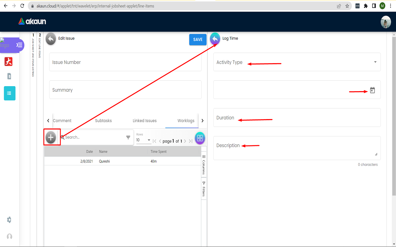Open Job Sheet Line Items Listing step 1
This screenshot has height=247, width=396.
[x=33, y=55]
